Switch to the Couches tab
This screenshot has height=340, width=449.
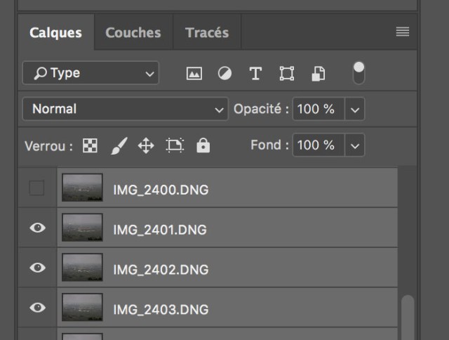point(133,33)
